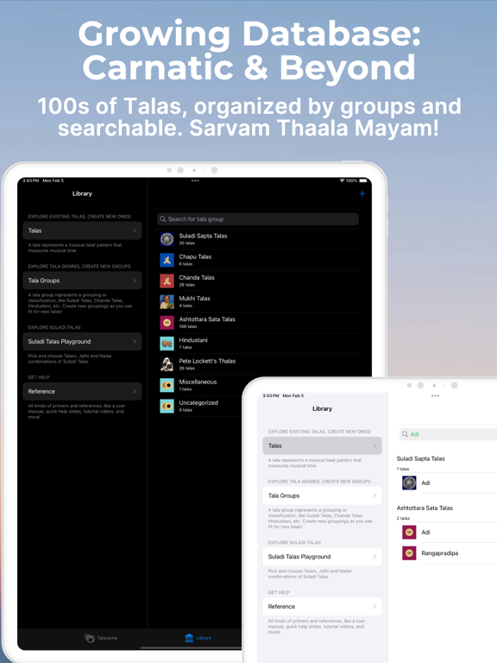Image resolution: width=497 pixels, height=663 pixels.
Task: Expand the Talas chevron in light iPad
Action: pyautogui.click(x=374, y=445)
